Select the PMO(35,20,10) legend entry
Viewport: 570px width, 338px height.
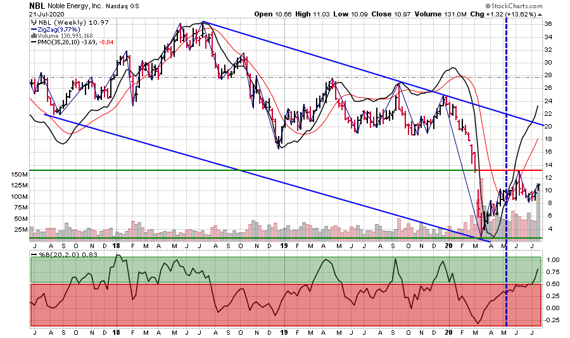(x=68, y=42)
